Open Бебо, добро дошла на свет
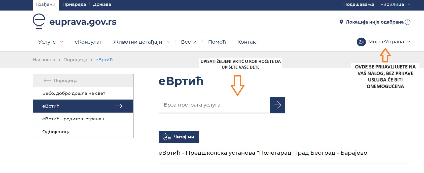Screen dimensions: 424x173 coord(83,93)
